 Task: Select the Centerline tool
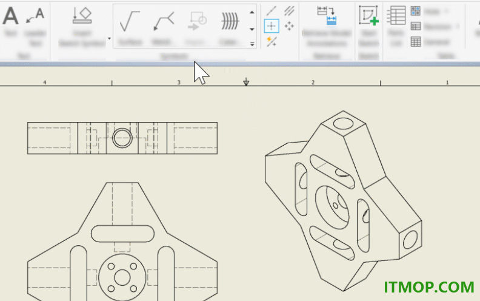click(x=272, y=11)
